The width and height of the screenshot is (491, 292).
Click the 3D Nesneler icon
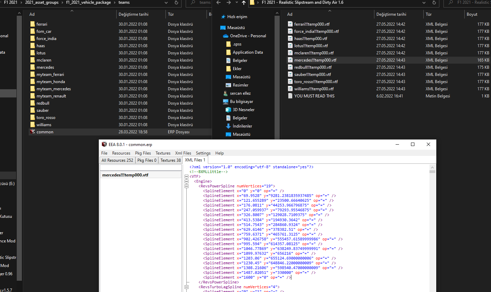pos(228,110)
